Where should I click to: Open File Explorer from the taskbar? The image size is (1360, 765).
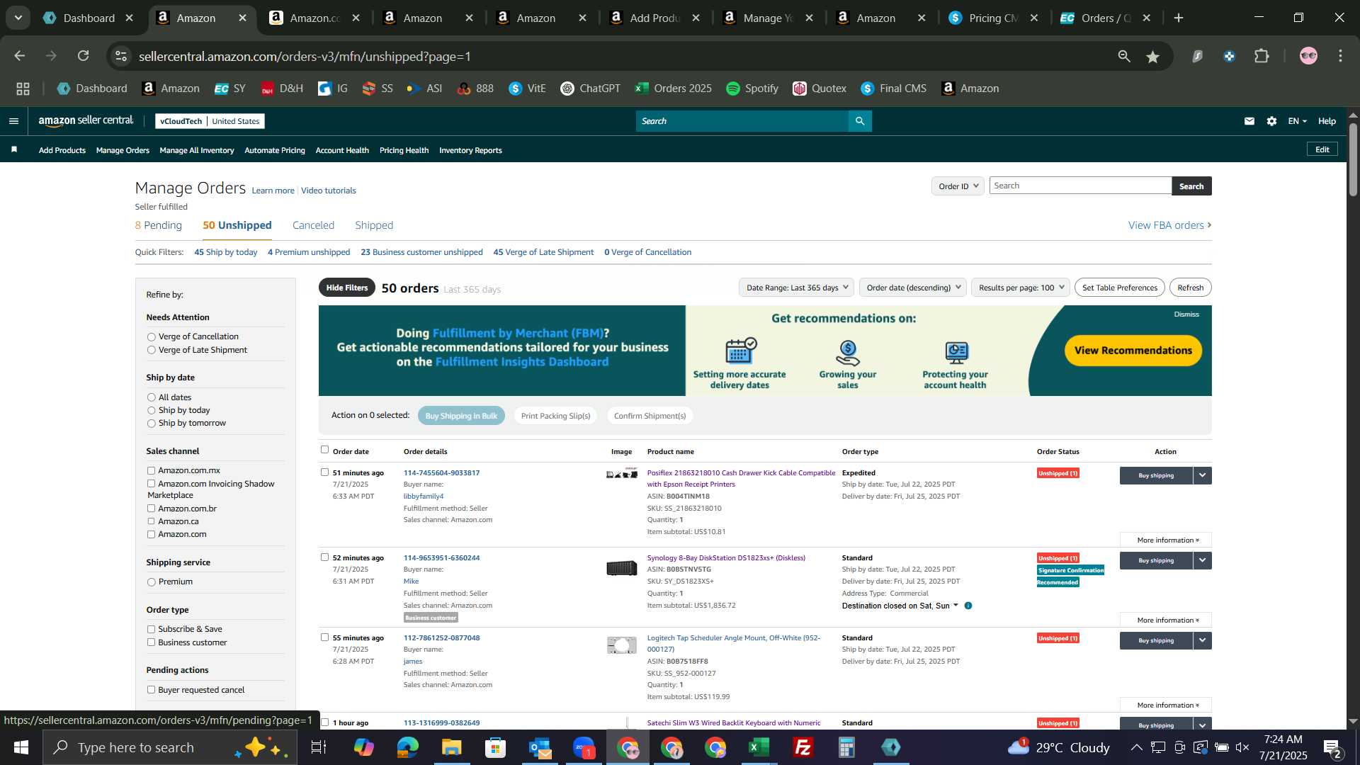452,747
